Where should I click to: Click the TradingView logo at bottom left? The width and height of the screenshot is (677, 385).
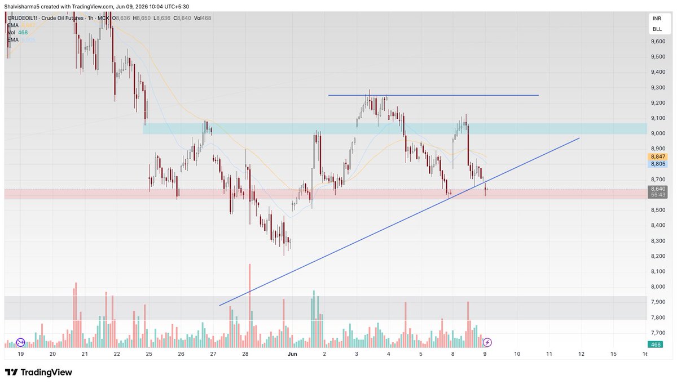click(x=38, y=373)
